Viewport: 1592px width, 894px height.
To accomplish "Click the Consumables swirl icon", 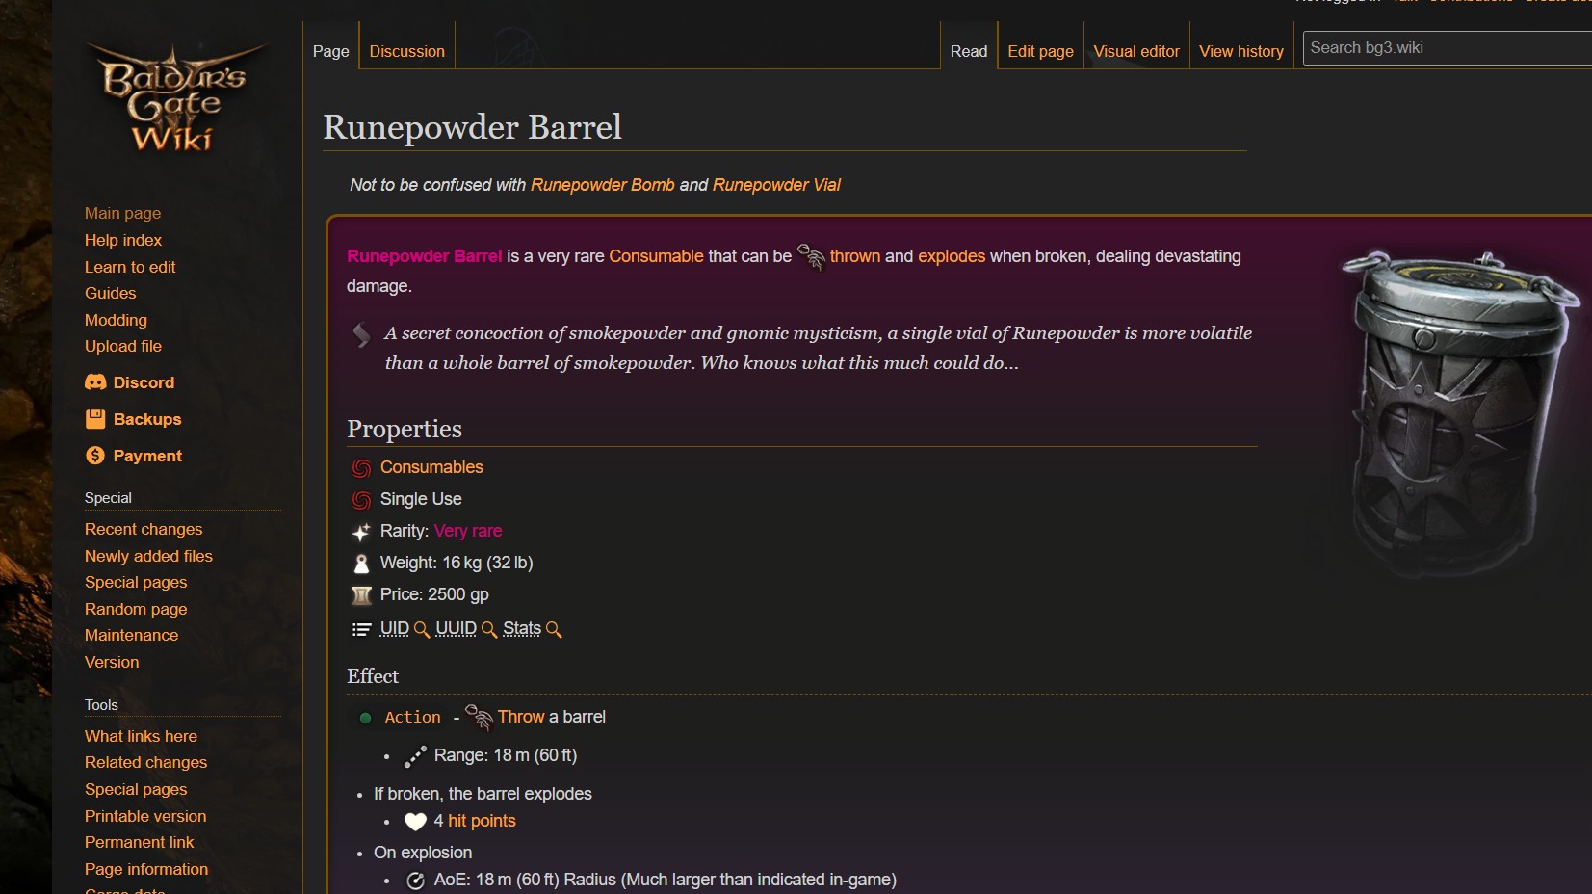I will pos(361,468).
